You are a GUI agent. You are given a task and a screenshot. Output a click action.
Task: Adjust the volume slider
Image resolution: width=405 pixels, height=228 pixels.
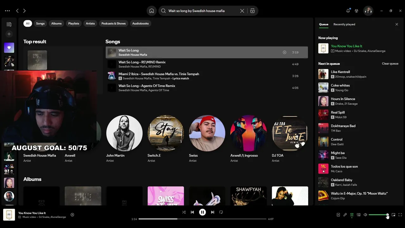click(378, 215)
